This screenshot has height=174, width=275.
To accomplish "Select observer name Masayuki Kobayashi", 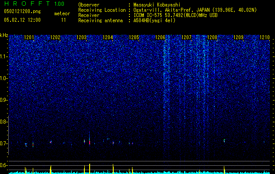I will (x=157, y=5).
